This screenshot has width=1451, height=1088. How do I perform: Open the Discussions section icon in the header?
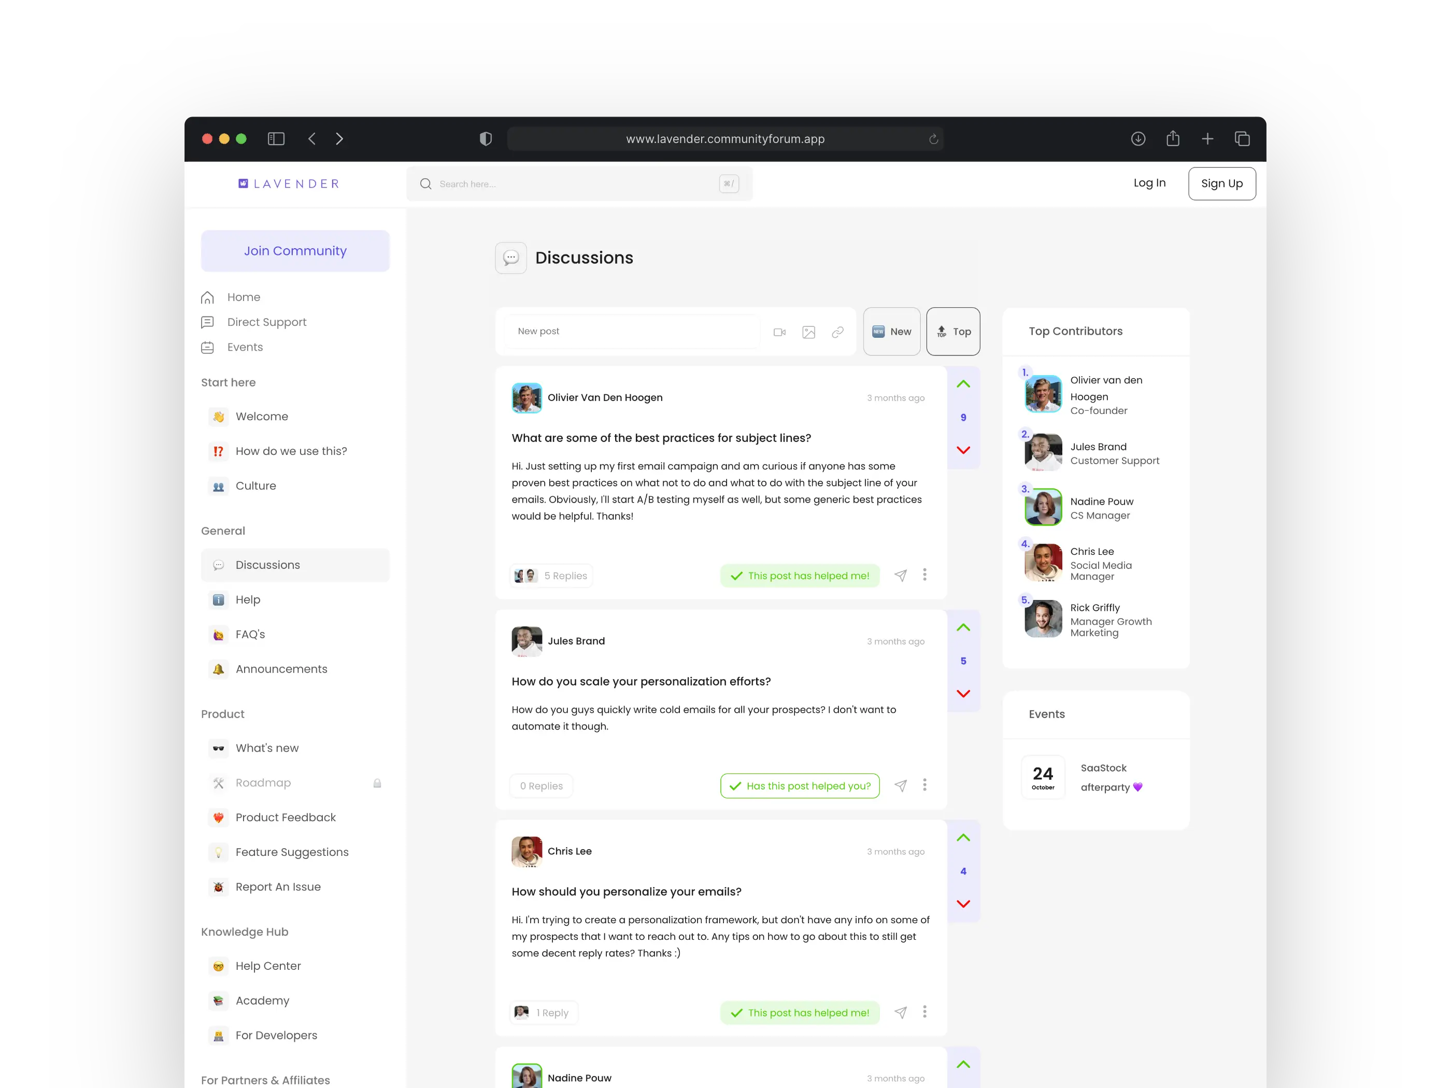pos(511,257)
